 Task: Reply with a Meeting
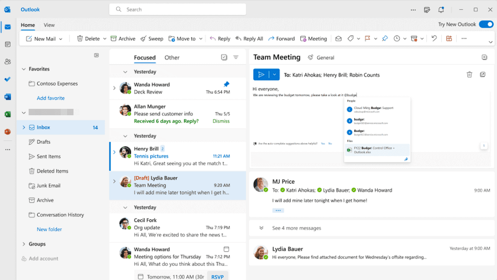point(314,39)
